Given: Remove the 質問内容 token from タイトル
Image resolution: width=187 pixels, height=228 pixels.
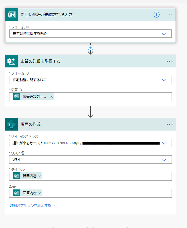Looking at the screenshot, I should (39, 176).
